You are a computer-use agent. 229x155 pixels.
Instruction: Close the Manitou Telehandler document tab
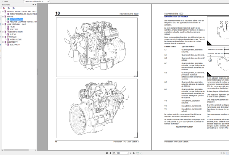tap(48, 2)
